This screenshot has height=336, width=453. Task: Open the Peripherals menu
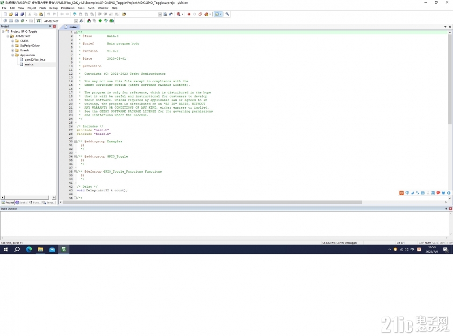(68, 8)
